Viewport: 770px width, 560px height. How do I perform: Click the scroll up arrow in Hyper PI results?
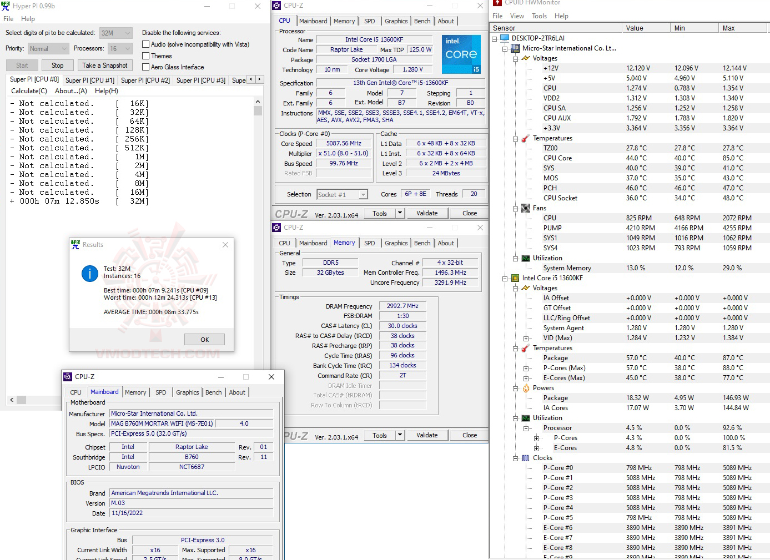[258, 102]
